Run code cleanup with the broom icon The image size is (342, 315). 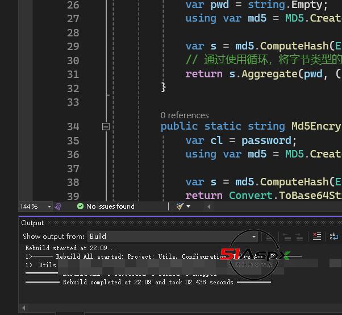click(x=180, y=206)
